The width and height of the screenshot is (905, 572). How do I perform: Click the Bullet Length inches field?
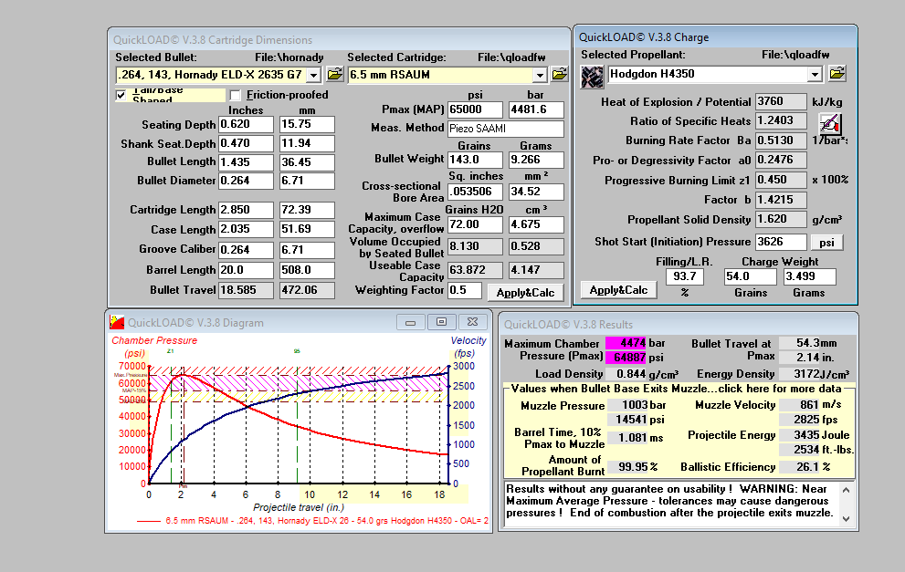[x=246, y=162]
